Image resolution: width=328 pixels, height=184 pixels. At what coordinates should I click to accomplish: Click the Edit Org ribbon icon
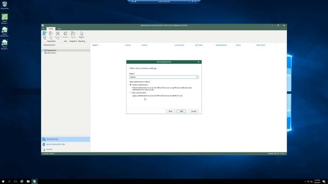coord(51,35)
